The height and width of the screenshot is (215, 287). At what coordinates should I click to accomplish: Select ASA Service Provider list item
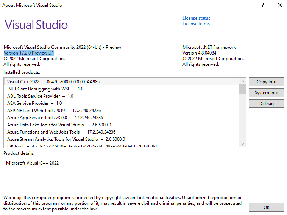(x=34, y=103)
